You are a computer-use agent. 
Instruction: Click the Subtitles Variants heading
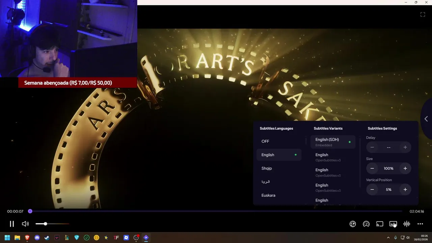point(328,128)
